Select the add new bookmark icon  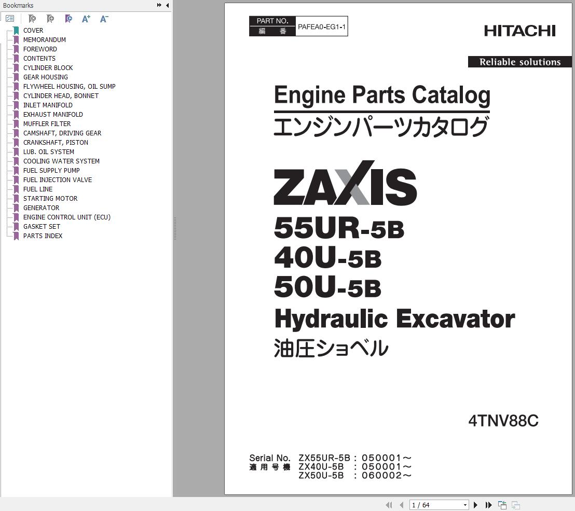click(x=50, y=18)
